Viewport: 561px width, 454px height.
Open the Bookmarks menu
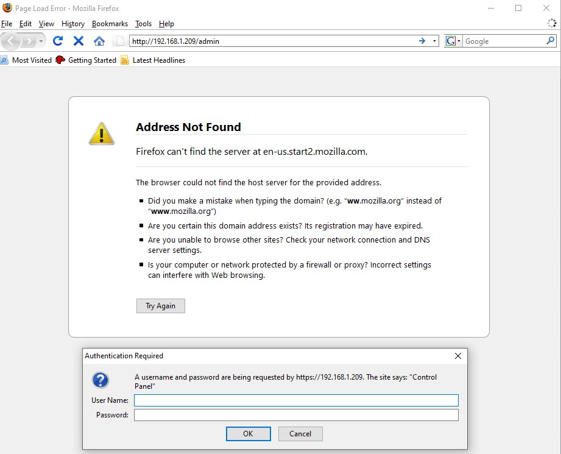[110, 24]
